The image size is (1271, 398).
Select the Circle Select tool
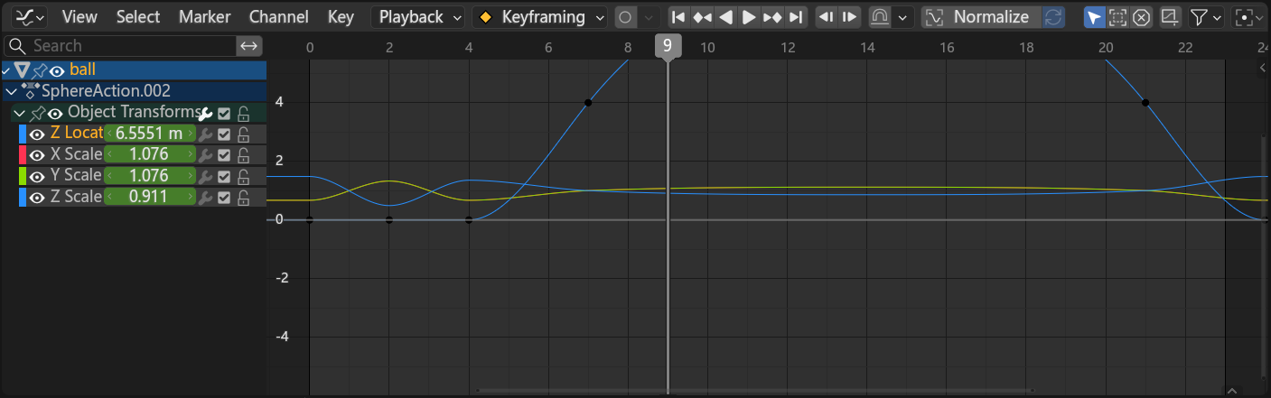pyautogui.click(x=1142, y=16)
